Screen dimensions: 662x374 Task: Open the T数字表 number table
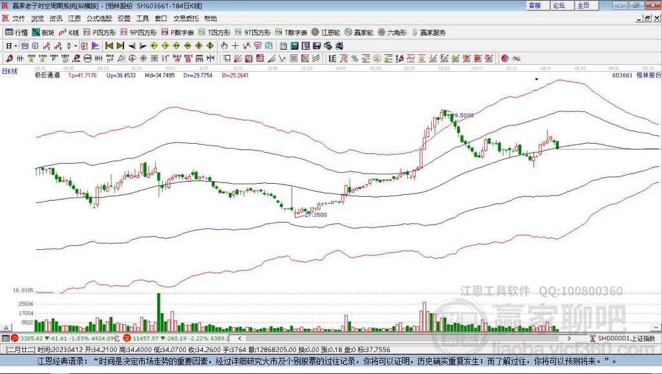pyautogui.click(x=292, y=32)
